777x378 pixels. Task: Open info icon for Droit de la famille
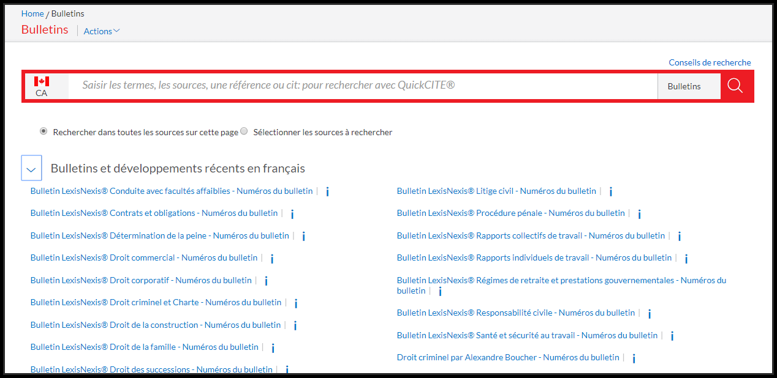click(273, 347)
